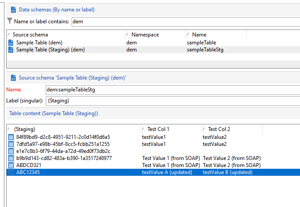Click the Sample Table (dem) schema icon
Viewport: 300px width, 207px height.
coord(11,43)
